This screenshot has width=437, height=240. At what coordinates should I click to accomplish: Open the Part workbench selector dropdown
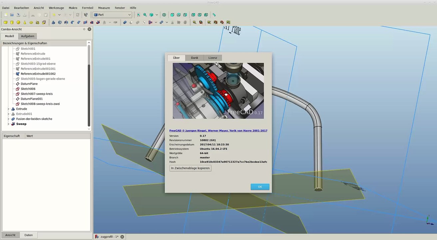point(113,15)
